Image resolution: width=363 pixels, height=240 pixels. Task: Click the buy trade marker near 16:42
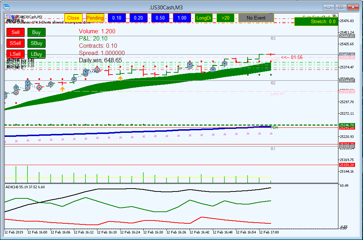coord(190,65)
